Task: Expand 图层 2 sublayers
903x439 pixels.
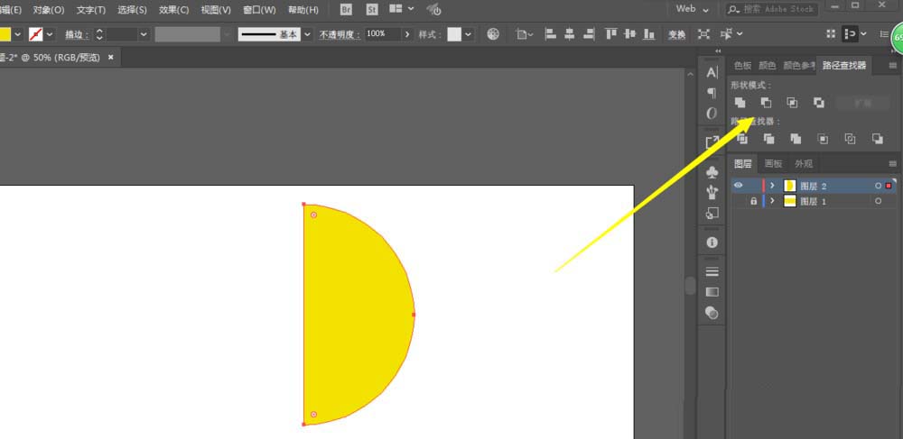Action: pos(772,186)
